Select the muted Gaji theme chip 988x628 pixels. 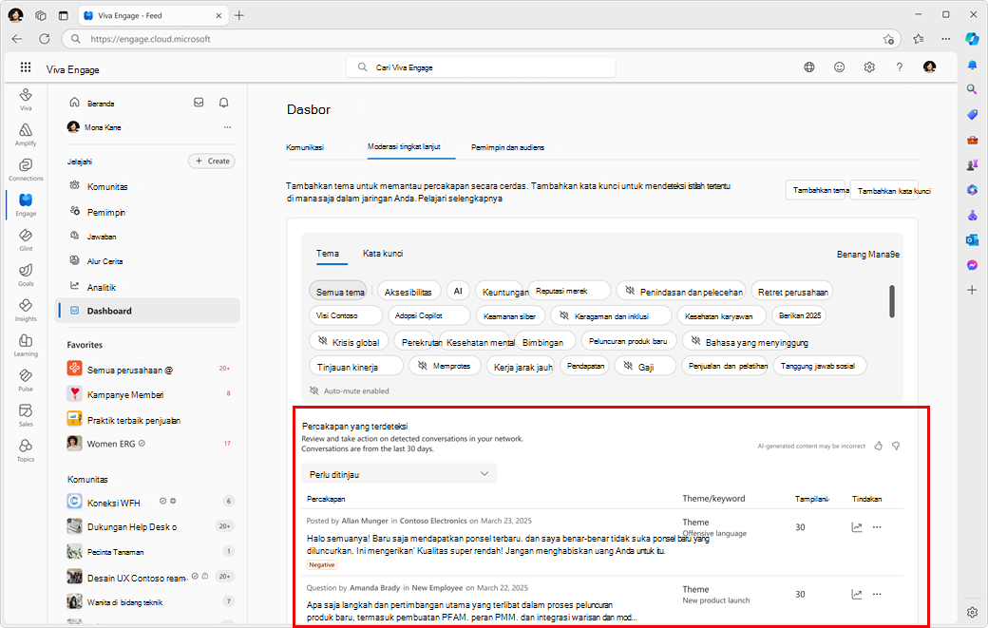(x=645, y=366)
